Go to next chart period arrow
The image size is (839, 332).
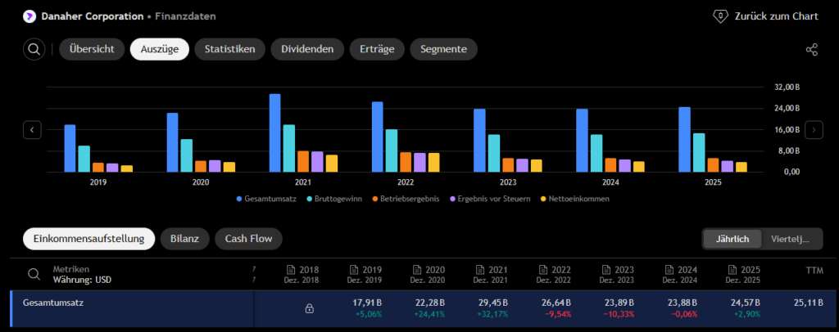(x=814, y=130)
